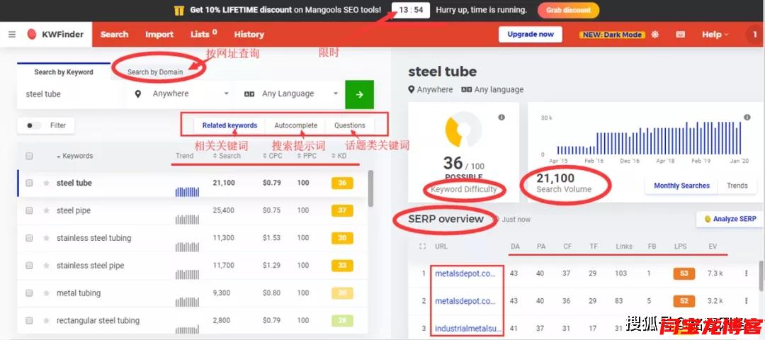Screen dimensions: 765x340
Task: Click the Grab discount button
Action: (x=568, y=10)
